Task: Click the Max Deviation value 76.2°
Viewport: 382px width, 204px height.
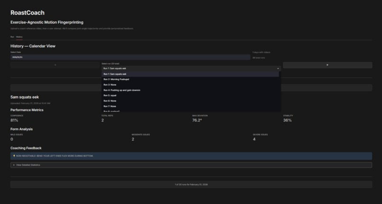Action: [x=197, y=121]
